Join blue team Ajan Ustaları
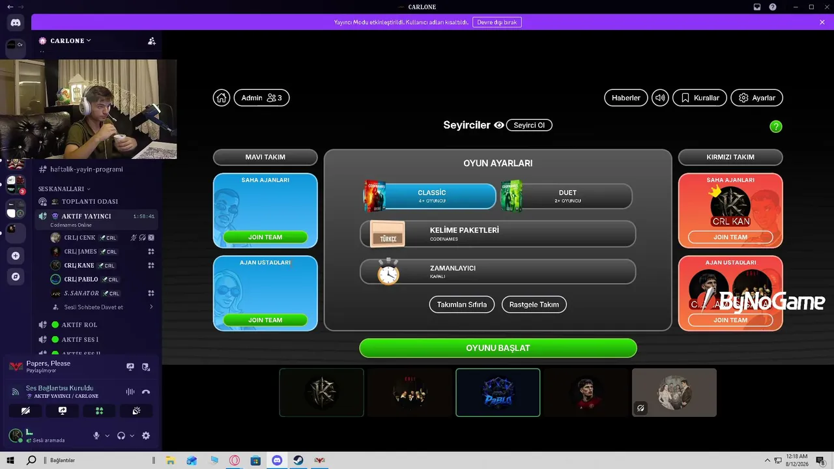Screen dimensions: 834x469 [x=265, y=320]
